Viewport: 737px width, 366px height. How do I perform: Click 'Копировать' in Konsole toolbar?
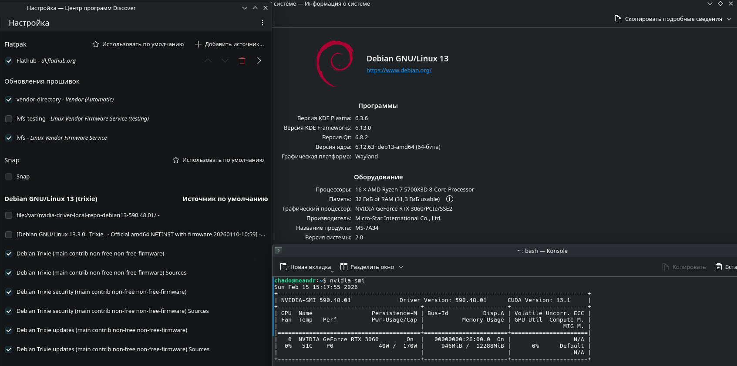[x=684, y=267]
